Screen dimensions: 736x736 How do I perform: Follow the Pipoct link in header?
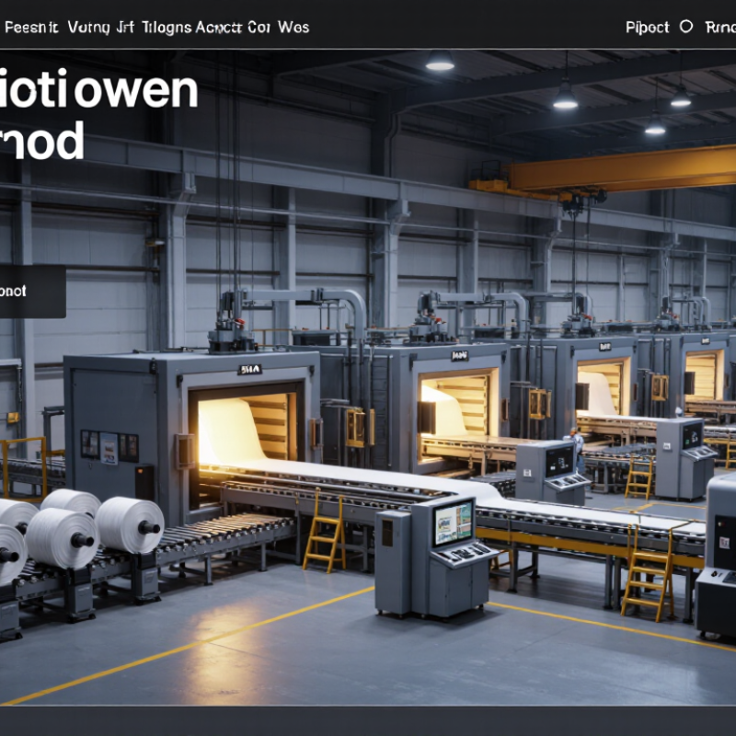[x=648, y=28]
